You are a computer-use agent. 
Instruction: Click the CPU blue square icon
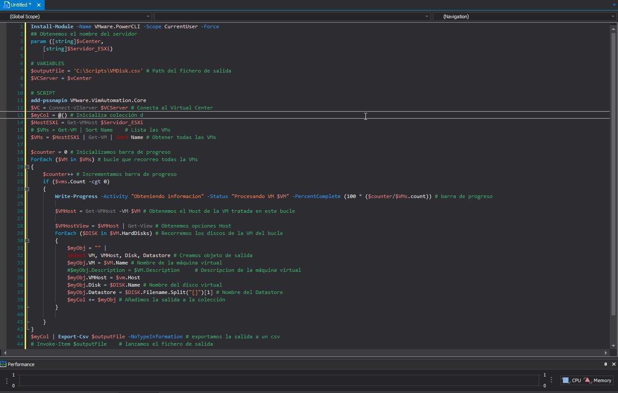565,380
